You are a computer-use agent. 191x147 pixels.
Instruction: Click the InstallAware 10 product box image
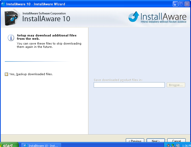tap(11, 18)
